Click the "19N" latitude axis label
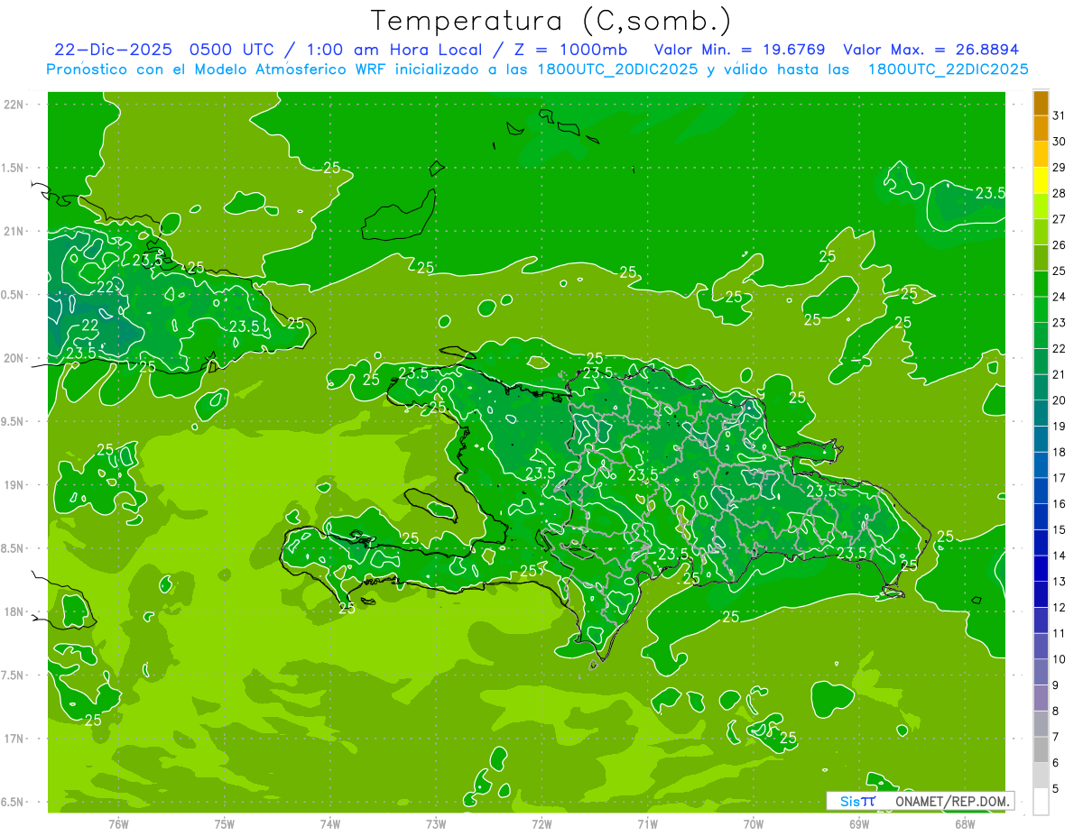Image resolution: width=1083 pixels, height=836 pixels. pos(14,484)
